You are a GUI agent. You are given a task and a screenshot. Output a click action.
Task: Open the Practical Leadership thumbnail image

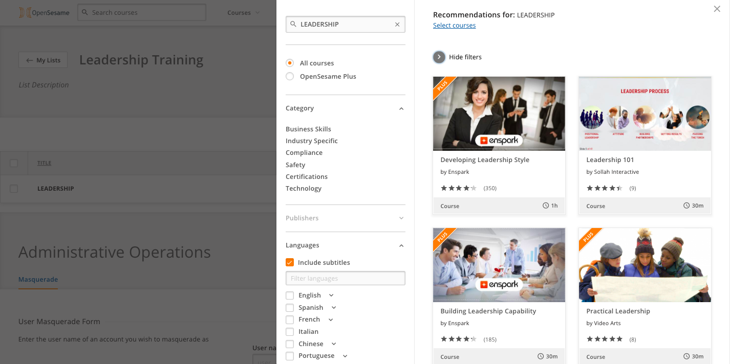pos(645,265)
